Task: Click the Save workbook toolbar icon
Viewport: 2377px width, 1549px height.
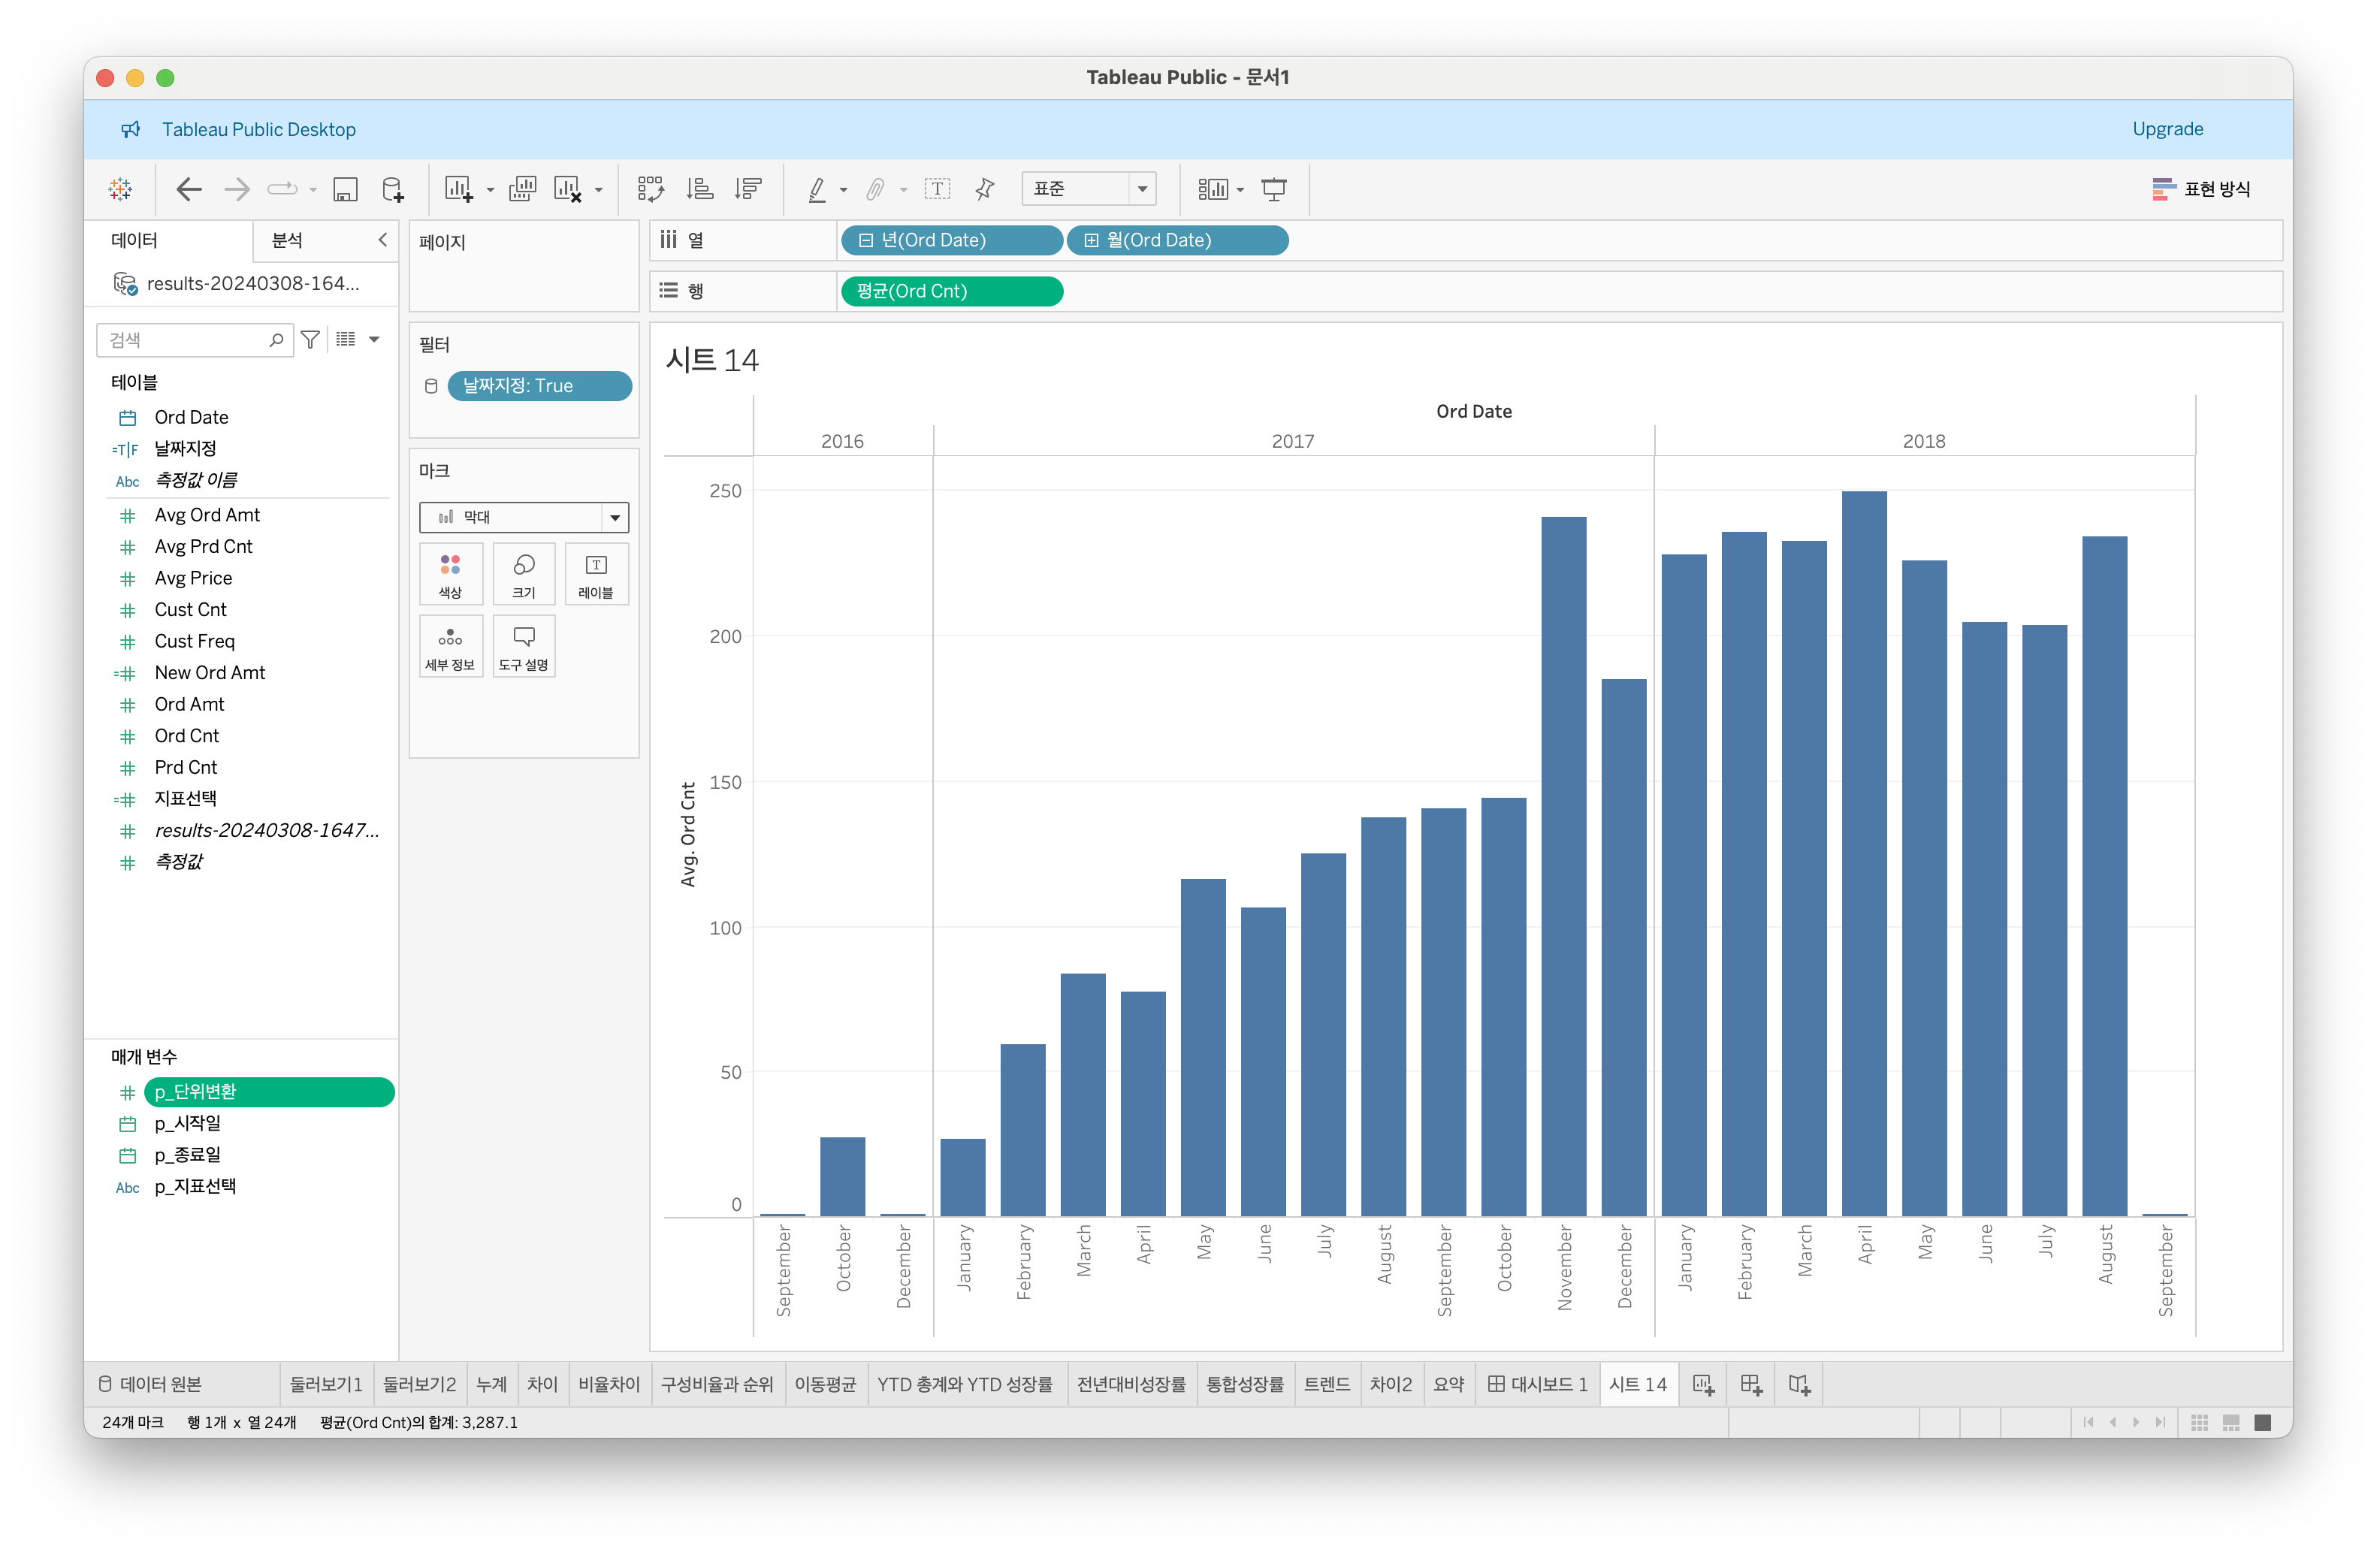Action: click(346, 189)
